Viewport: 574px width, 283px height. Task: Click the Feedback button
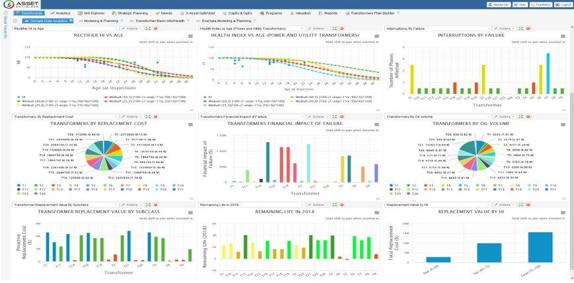[x=542, y=4]
